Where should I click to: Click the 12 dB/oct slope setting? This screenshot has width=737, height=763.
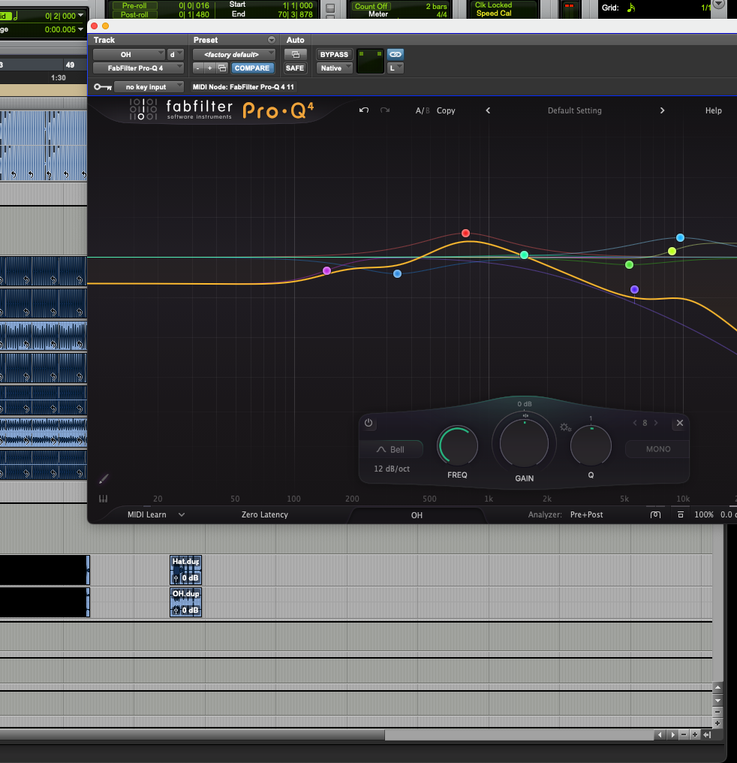(391, 469)
